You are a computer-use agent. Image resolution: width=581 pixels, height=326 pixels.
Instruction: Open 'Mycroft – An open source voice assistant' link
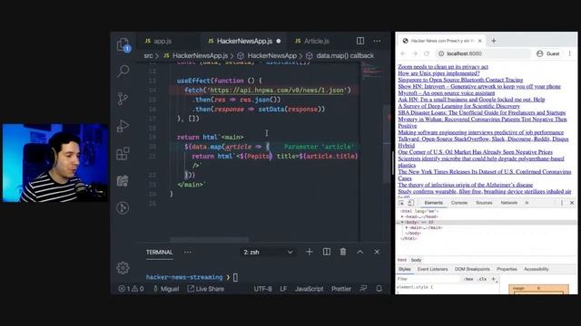click(x=447, y=92)
